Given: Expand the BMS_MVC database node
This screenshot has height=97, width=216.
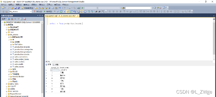Looking at the screenshot, I should [x=6, y=84].
